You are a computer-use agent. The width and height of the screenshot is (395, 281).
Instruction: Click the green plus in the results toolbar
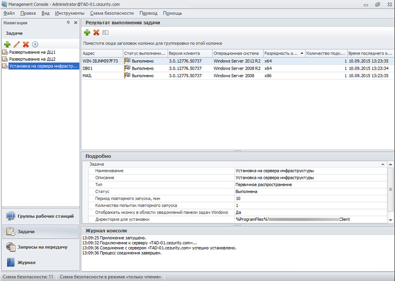87,32
